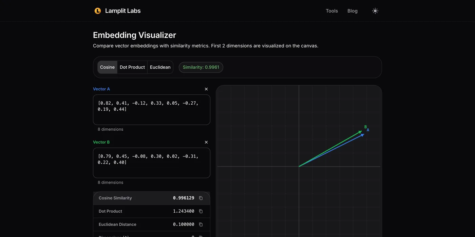475x237 pixels.
Task: Copy the Dot Product value
Action: (201, 211)
